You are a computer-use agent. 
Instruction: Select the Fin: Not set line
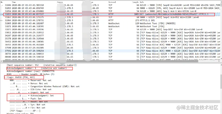click(x=27, y=108)
